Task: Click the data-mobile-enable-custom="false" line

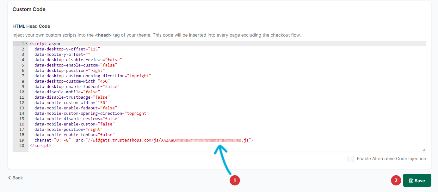Action: click(75, 124)
